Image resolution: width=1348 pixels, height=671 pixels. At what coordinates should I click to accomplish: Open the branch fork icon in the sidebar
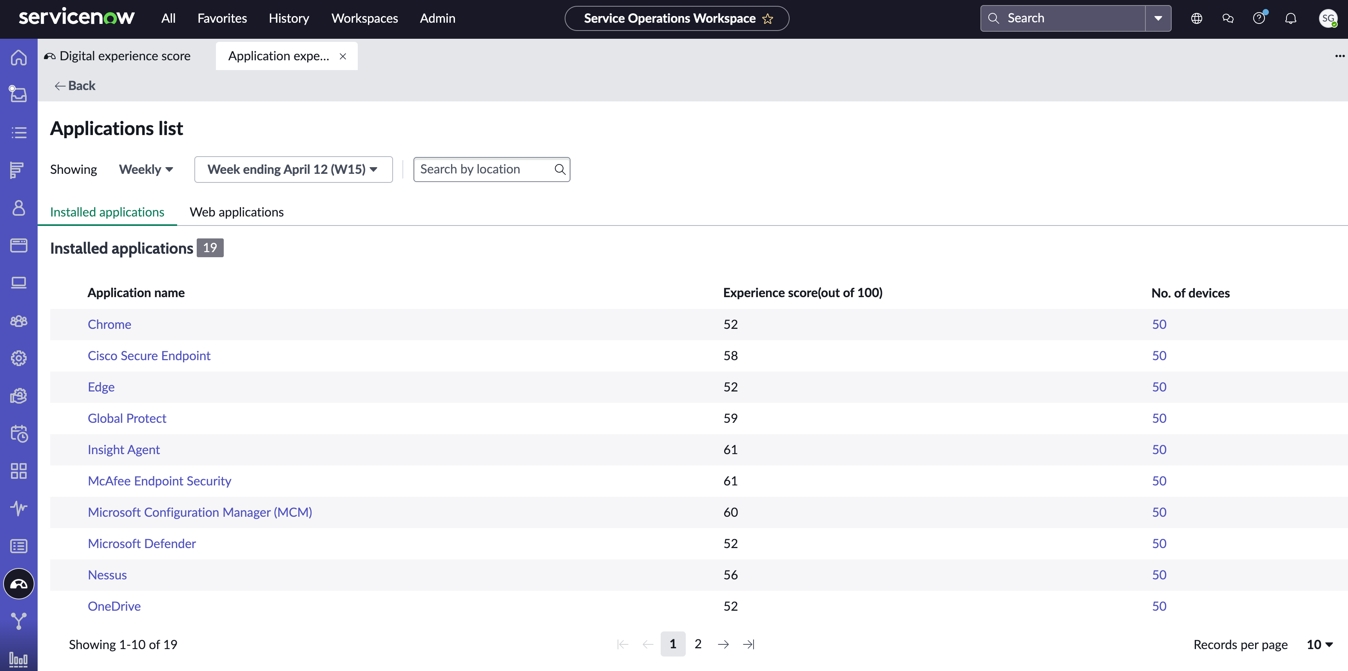pos(19,621)
